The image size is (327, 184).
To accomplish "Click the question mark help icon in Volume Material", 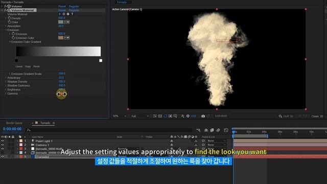I will pos(72,14).
